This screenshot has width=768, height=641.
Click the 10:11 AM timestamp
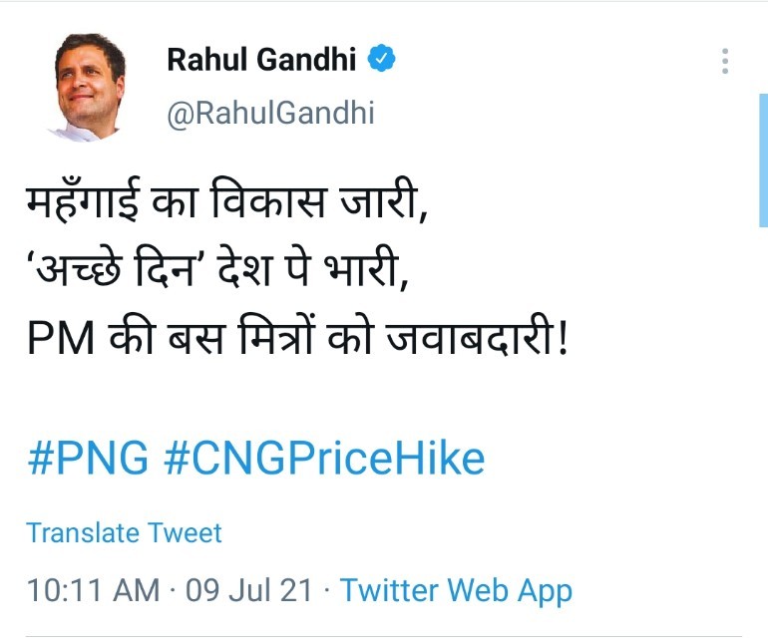(93, 590)
